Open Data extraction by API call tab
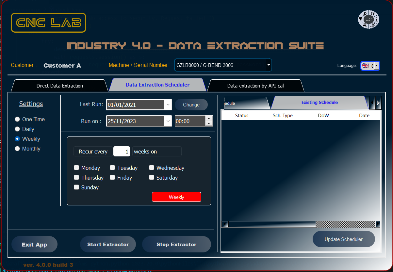 pyautogui.click(x=255, y=86)
